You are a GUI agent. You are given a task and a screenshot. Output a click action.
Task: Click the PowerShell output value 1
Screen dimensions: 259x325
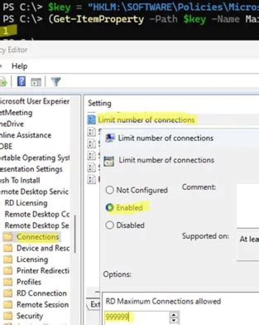6,31
